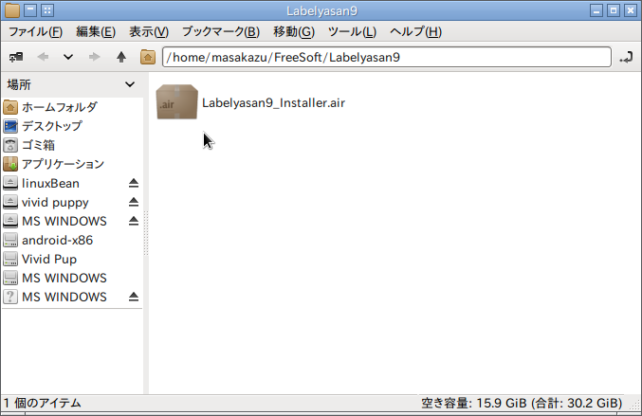Open the ブックマーク(B) menu
Viewport: 642px width, 416px height.
coord(221,31)
